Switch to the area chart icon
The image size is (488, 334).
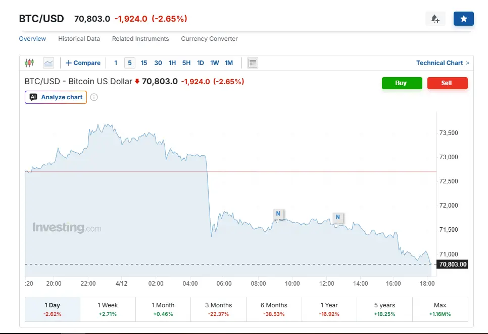(48, 63)
